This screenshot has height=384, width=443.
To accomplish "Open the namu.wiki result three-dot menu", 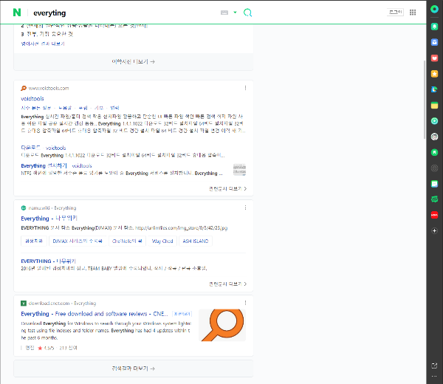I will [245, 208].
